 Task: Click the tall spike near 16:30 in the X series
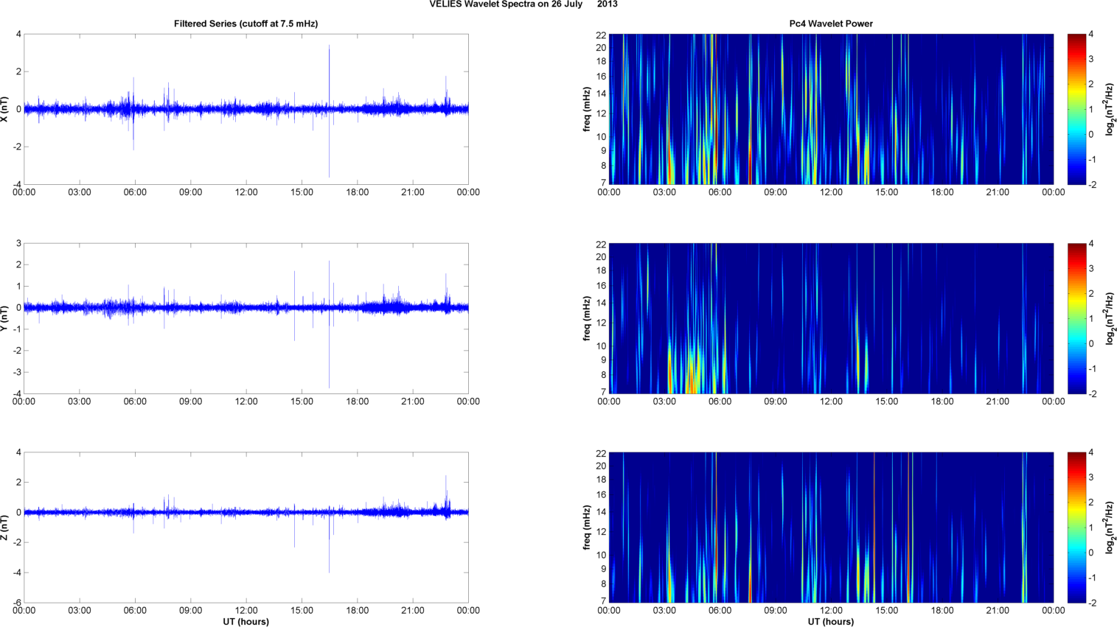[x=329, y=111]
